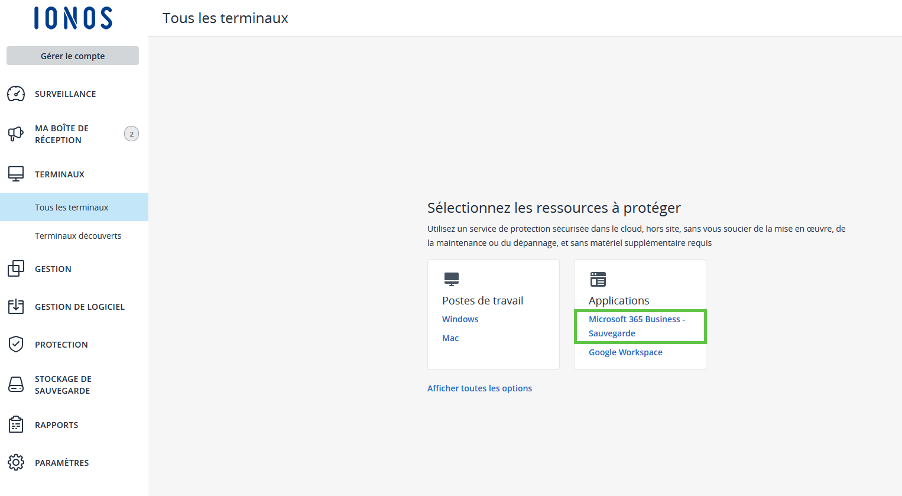Screen dimensions: 902x496
Task: Select the Google Workspace link
Action: coord(625,352)
